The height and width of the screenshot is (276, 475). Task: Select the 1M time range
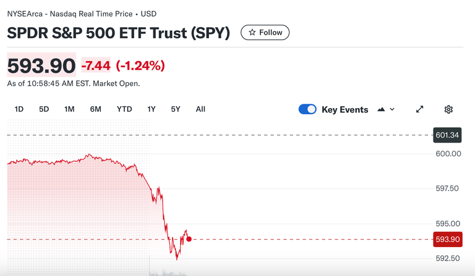tap(69, 109)
